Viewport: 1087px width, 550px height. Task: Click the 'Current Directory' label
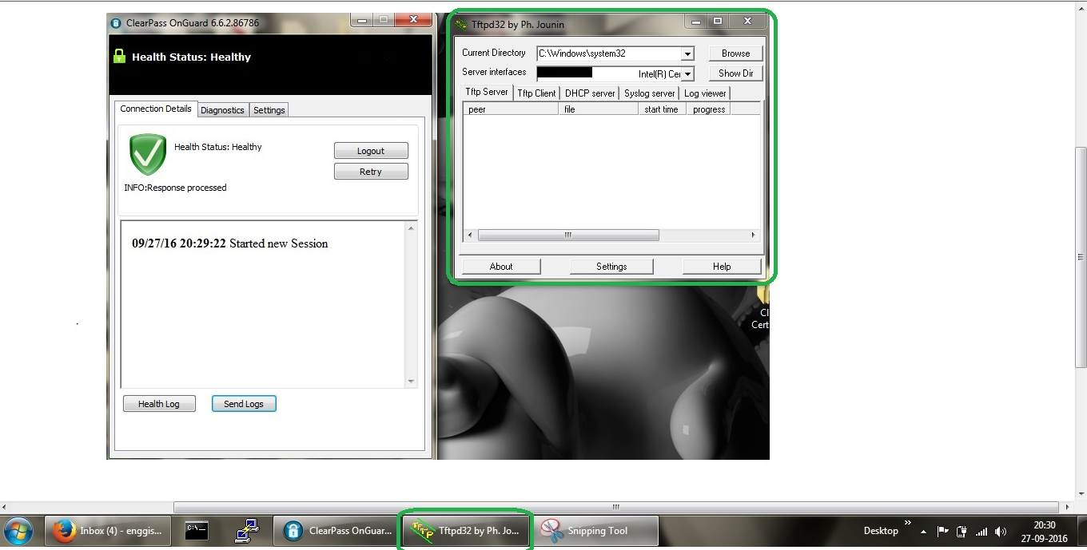[494, 53]
